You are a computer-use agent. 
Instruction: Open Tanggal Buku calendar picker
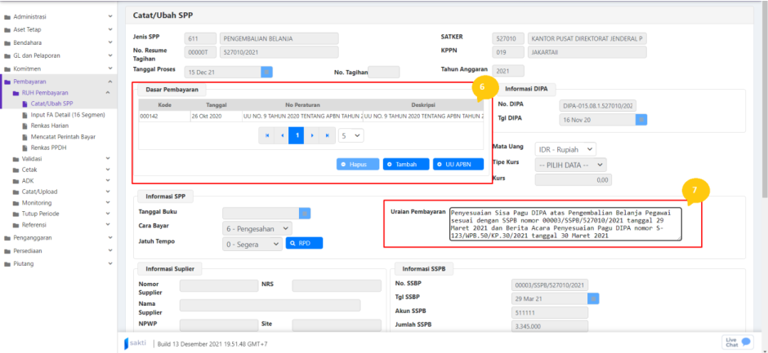305,213
